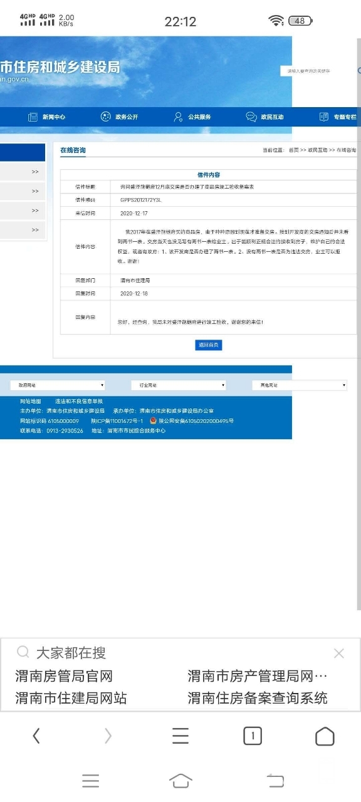
Task: Tap the 渭南房管局官网 search suggestion
Action: (x=64, y=677)
